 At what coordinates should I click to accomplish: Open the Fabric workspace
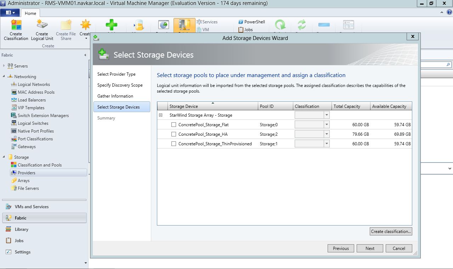click(44, 218)
